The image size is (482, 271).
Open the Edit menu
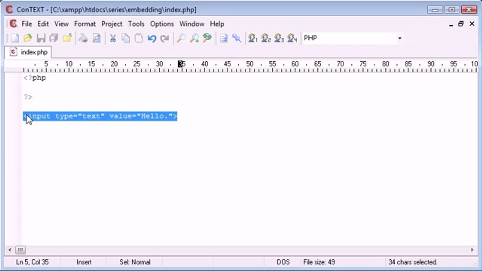coord(43,24)
